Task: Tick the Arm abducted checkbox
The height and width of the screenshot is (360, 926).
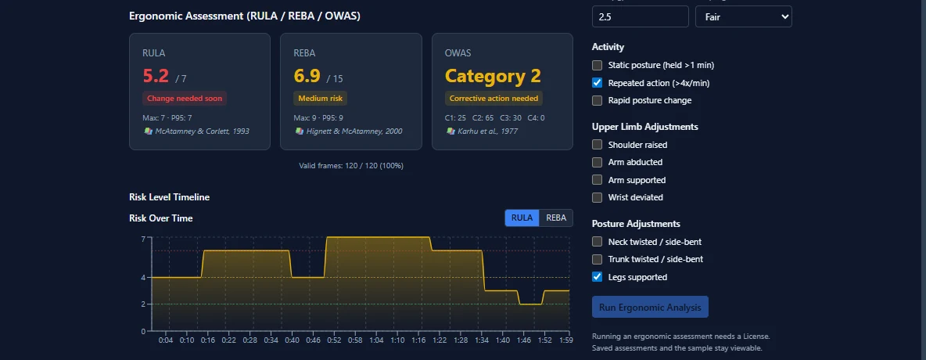Action: tap(597, 162)
